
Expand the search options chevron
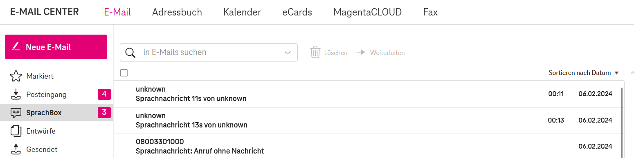(x=288, y=53)
